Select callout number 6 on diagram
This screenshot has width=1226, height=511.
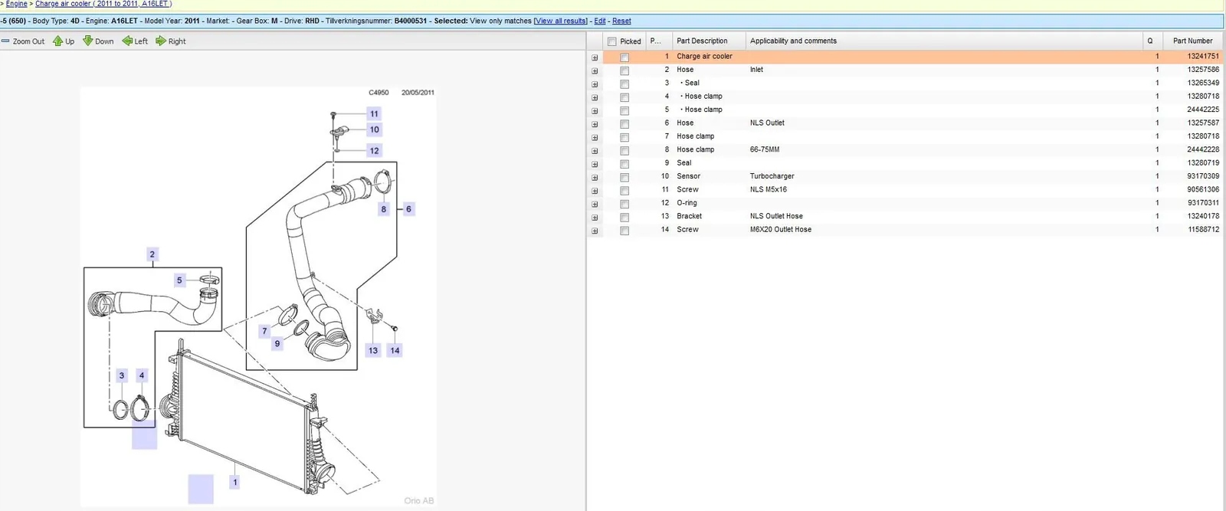408,208
